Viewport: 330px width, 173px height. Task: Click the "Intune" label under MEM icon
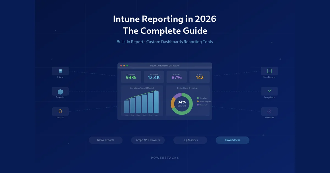(x=60, y=77)
